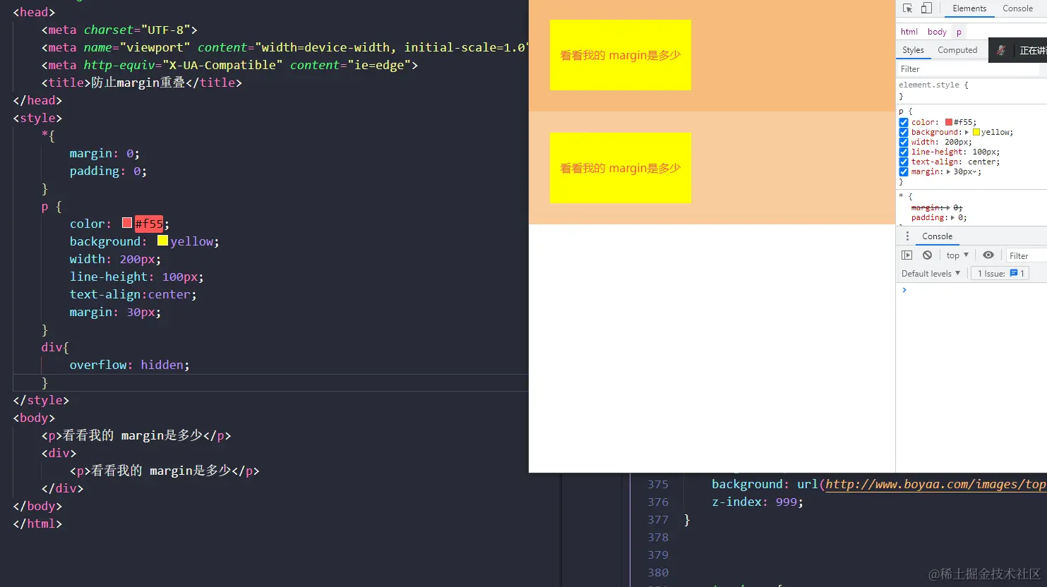This screenshot has width=1047, height=587.
Task: Click the #f55 value in code editor
Action: tap(149, 224)
